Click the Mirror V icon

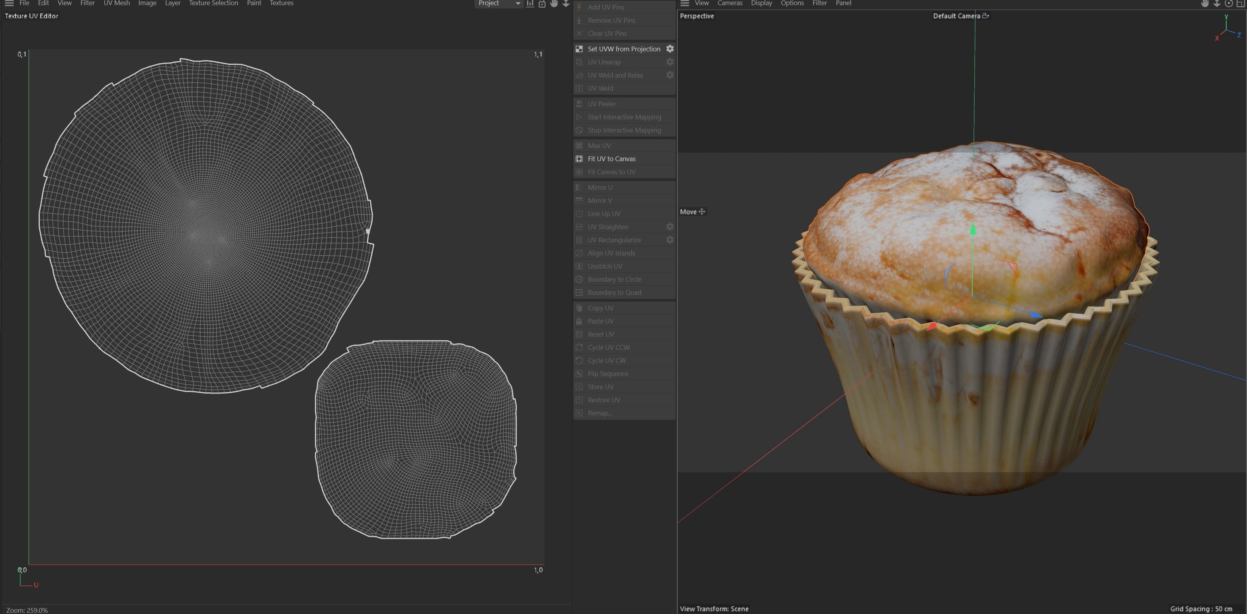coord(579,200)
